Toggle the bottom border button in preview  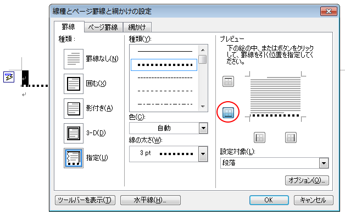[228, 113]
